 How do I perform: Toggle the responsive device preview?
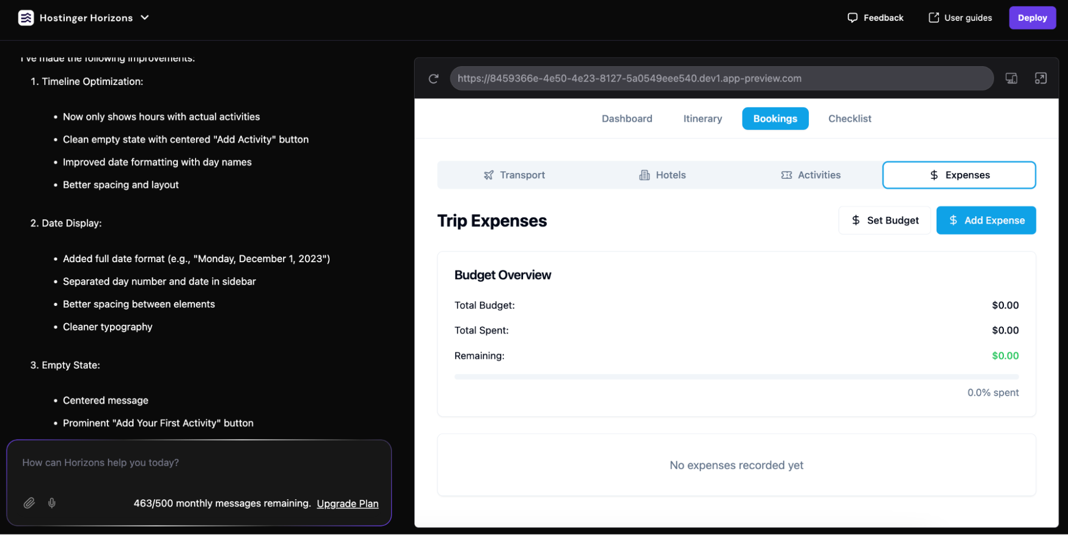(x=1011, y=78)
